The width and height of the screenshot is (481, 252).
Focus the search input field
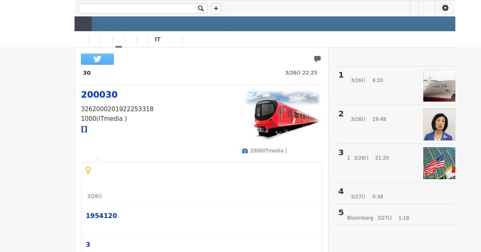coord(136,8)
